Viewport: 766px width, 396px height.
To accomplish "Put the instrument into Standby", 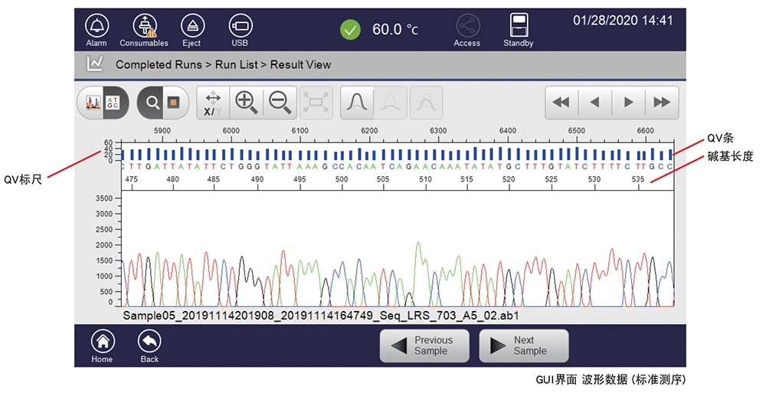I will click(x=518, y=29).
